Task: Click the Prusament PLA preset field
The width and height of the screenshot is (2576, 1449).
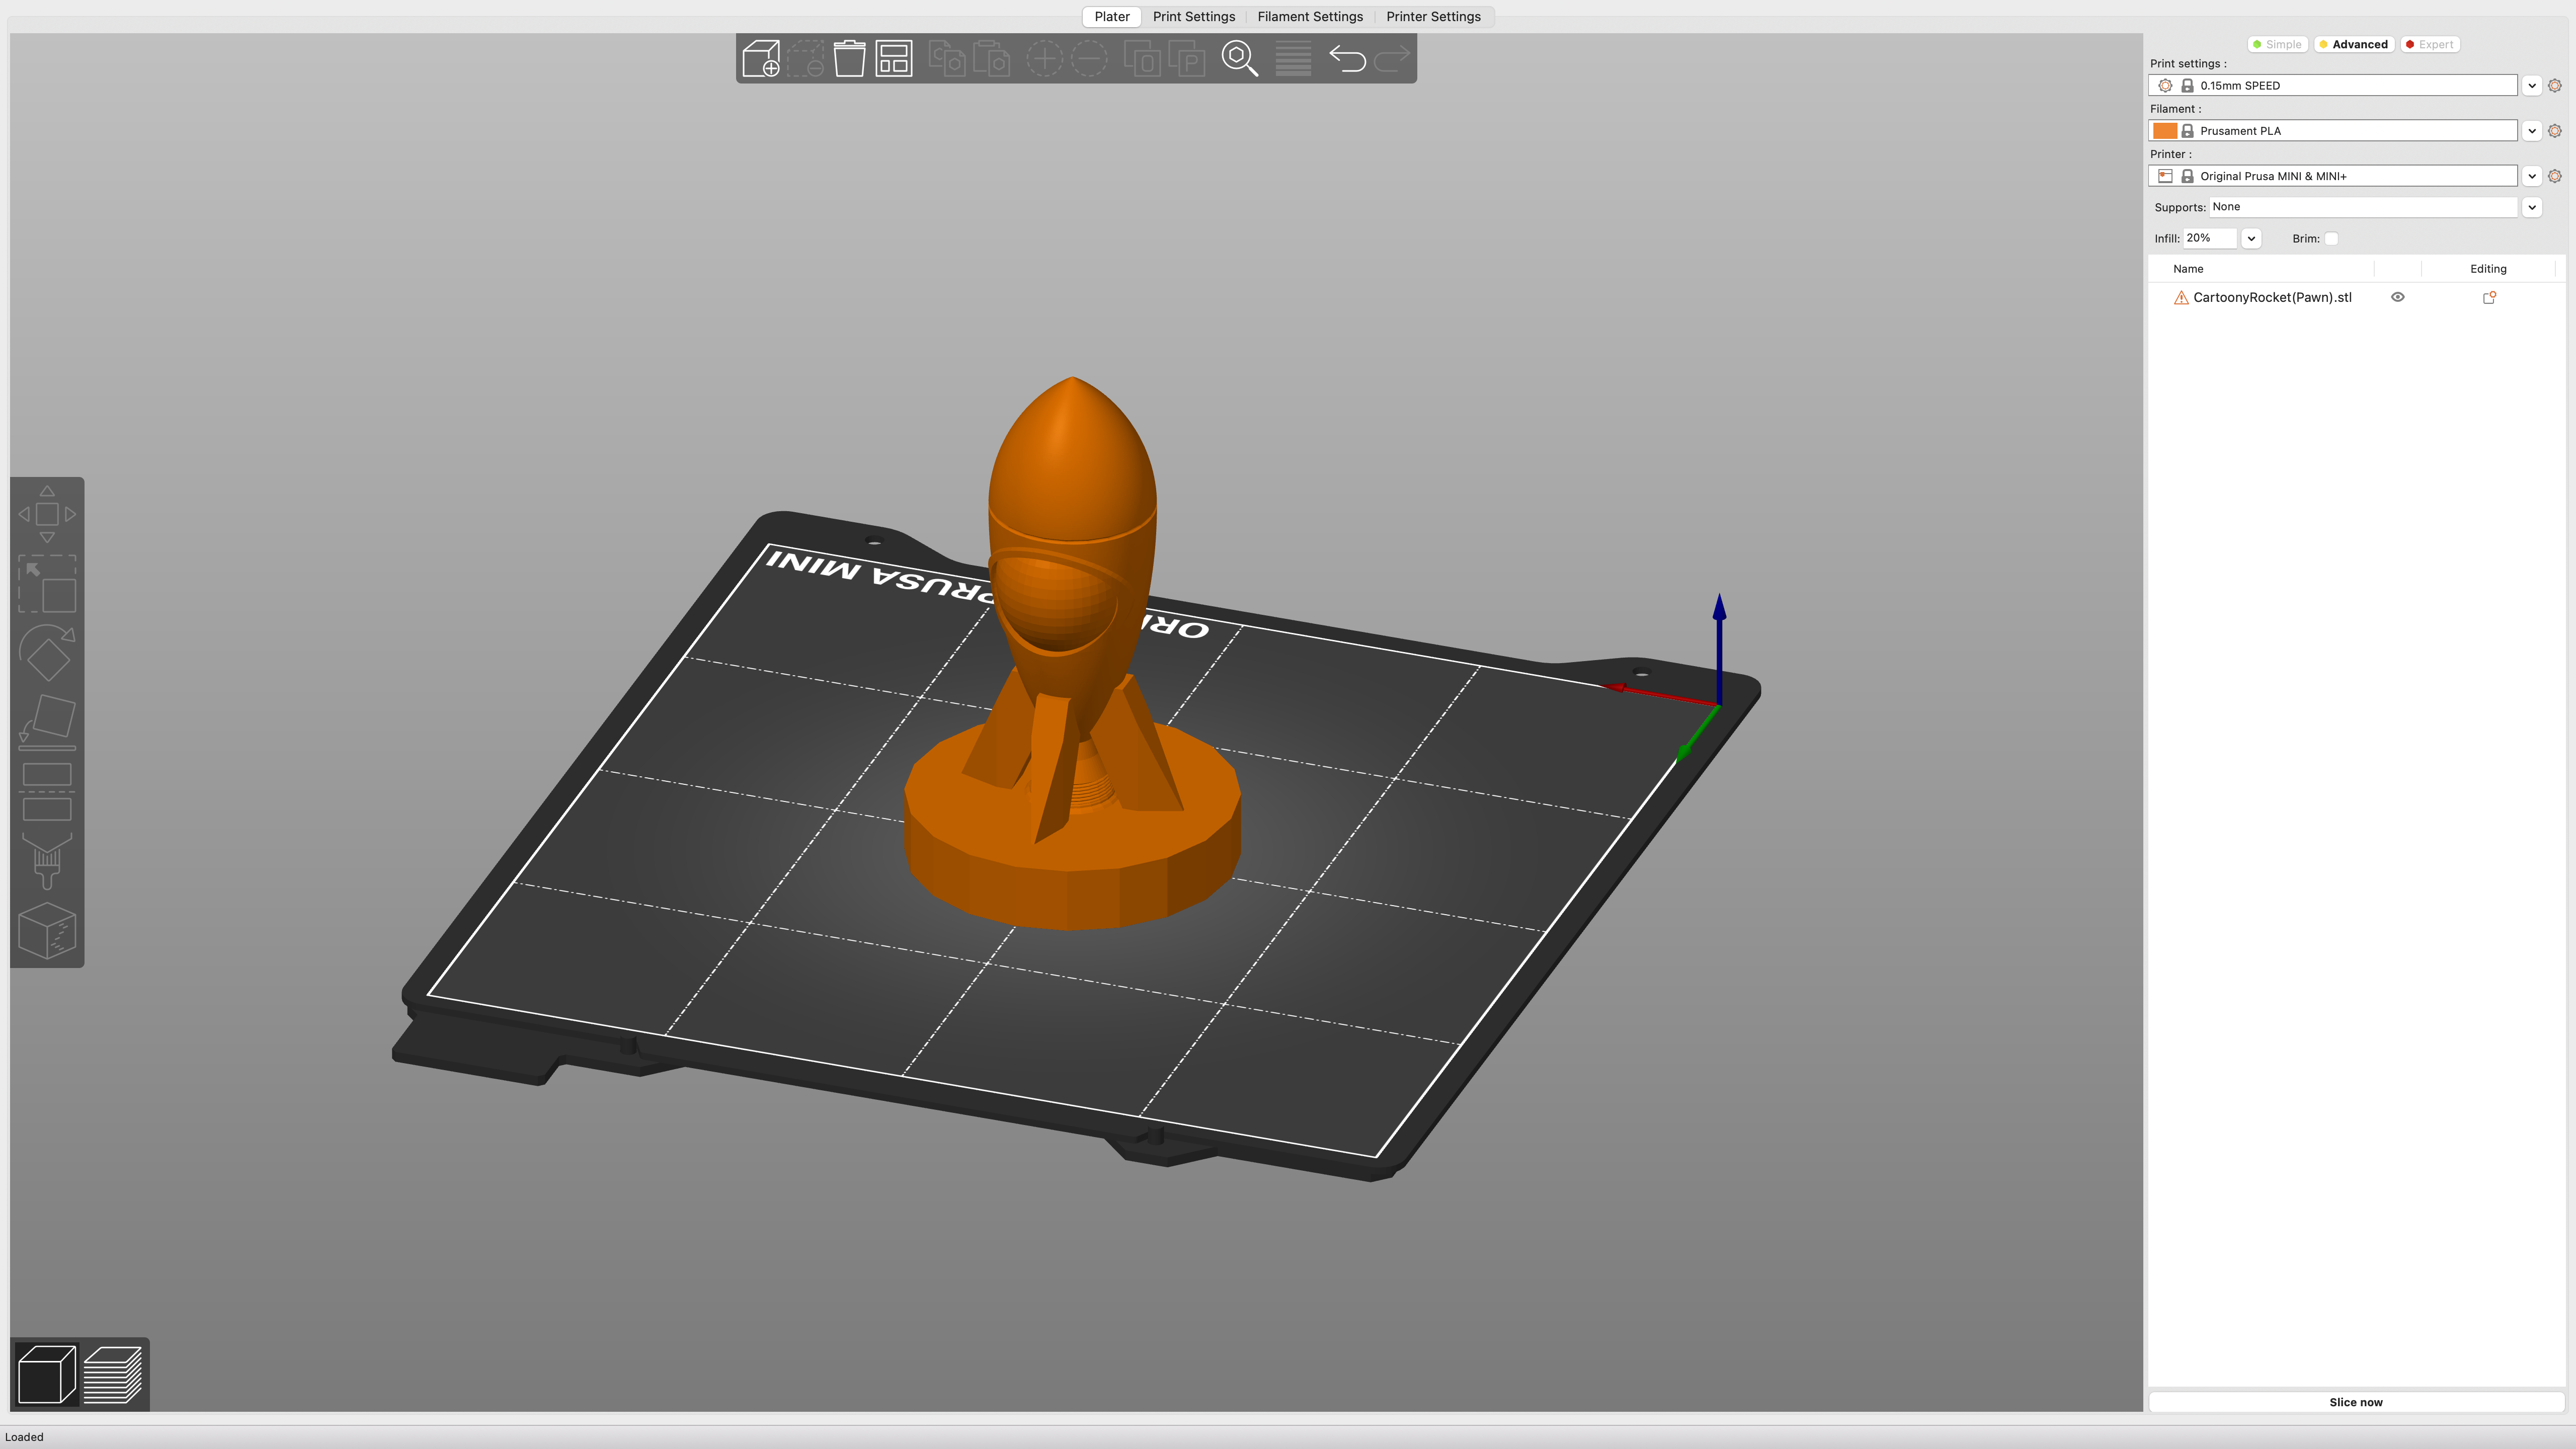Action: 2333,131
